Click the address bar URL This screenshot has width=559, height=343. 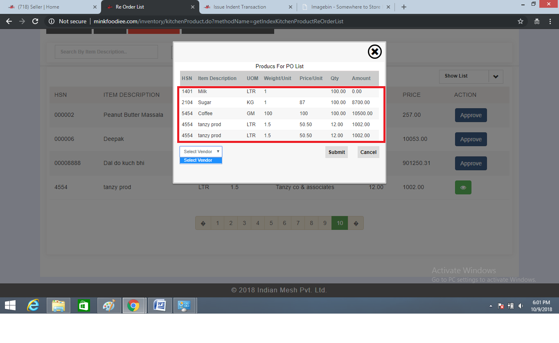(219, 21)
